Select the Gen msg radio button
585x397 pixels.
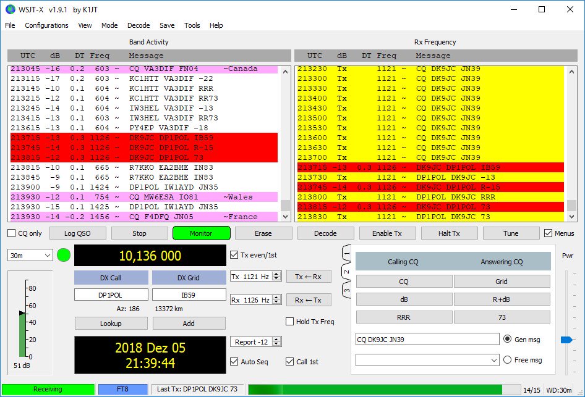pyautogui.click(x=508, y=339)
